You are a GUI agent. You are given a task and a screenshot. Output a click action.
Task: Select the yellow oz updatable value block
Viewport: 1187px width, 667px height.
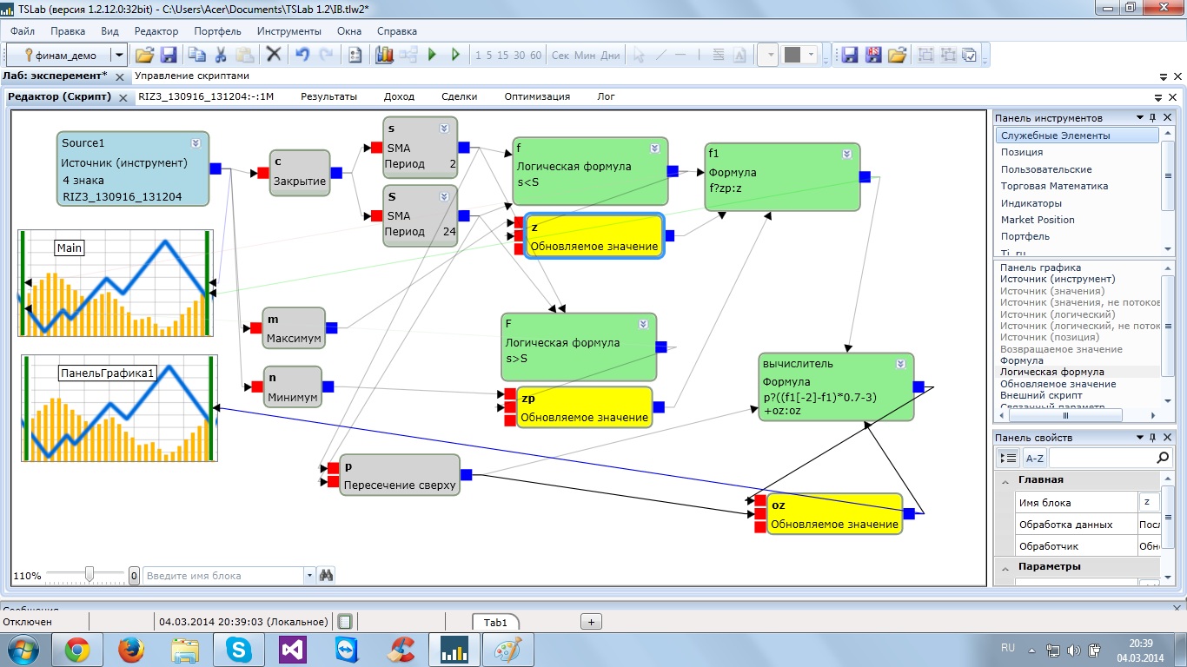click(x=835, y=514)
